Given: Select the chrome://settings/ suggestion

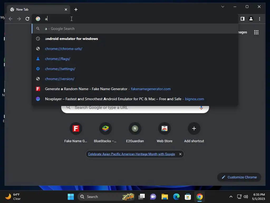Looking at the screenshot, I should click(x=135, y=69).
